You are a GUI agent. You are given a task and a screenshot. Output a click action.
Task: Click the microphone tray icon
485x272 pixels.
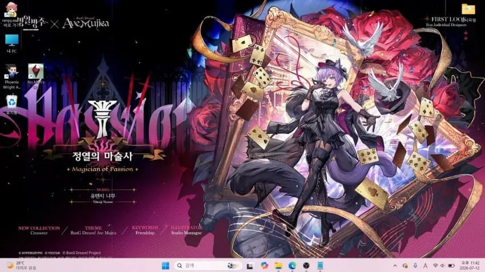[x=415, y=266]
